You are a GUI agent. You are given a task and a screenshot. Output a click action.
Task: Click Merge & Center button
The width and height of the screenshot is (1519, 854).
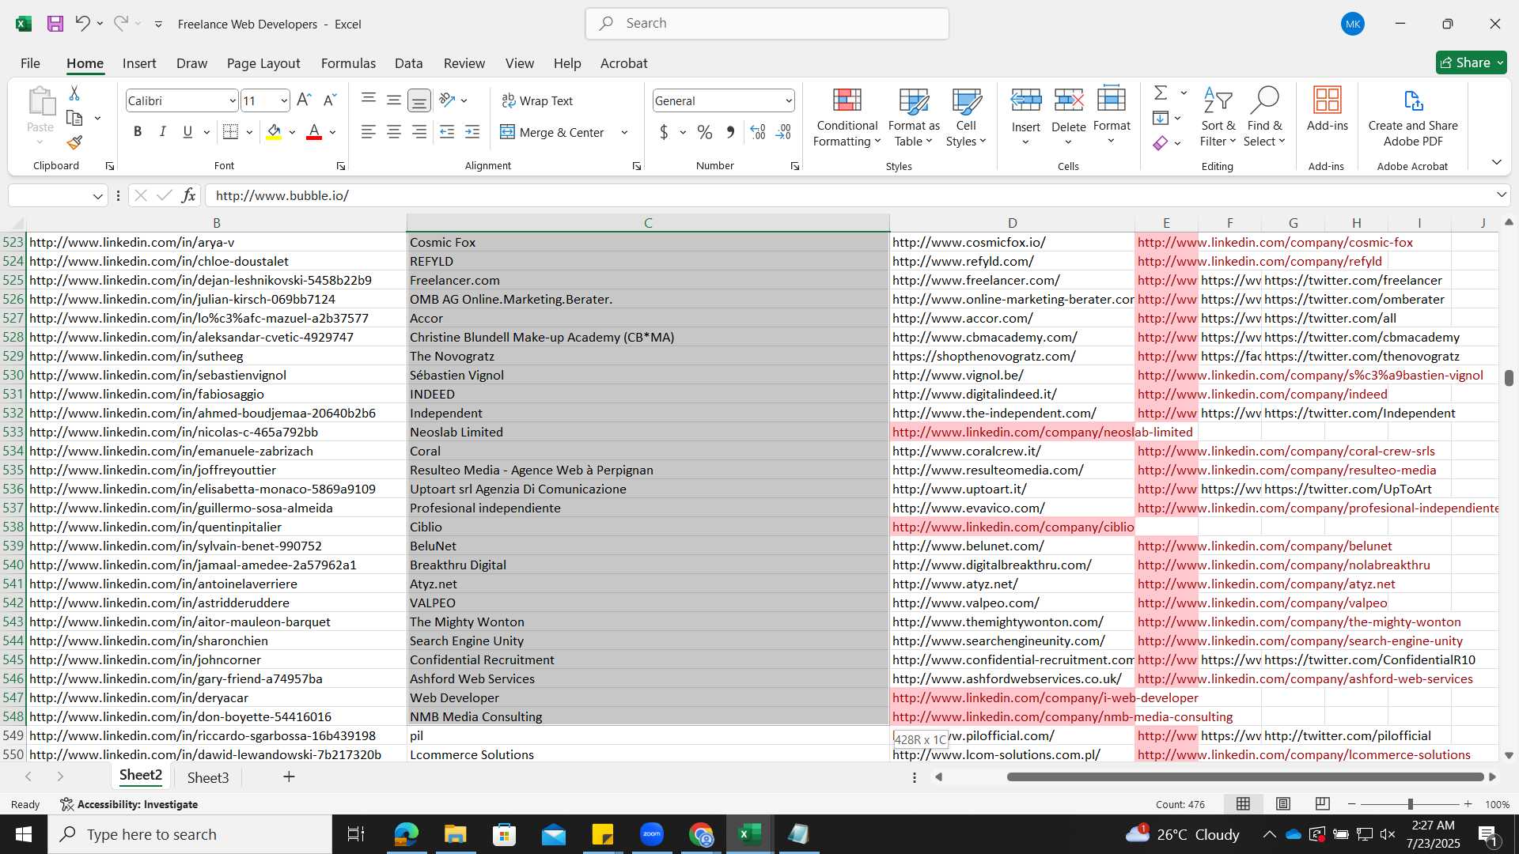(553, 132)
